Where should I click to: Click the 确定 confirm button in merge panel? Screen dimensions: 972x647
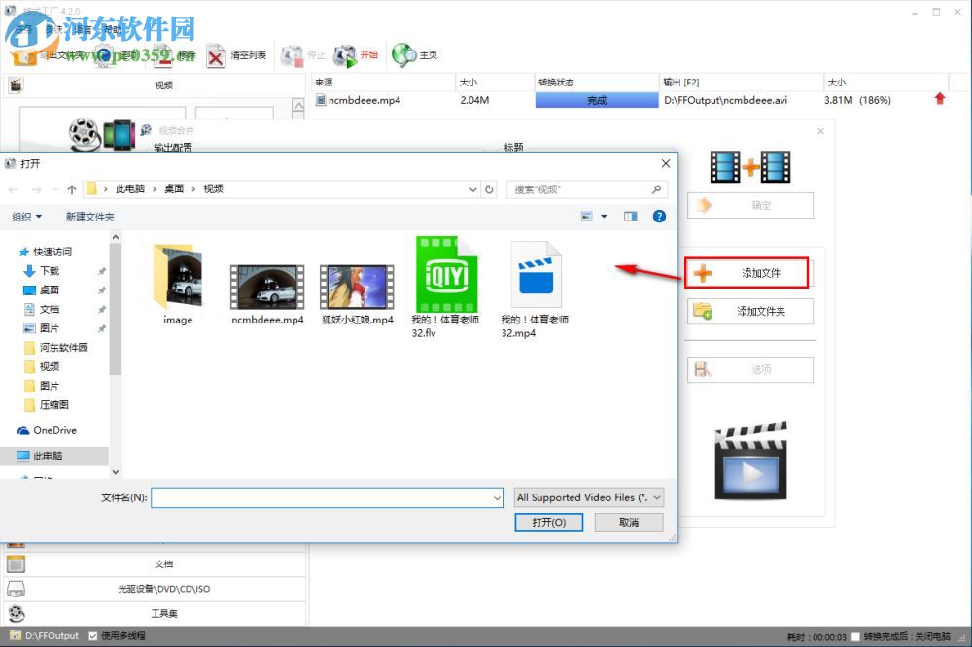(750, 205)
